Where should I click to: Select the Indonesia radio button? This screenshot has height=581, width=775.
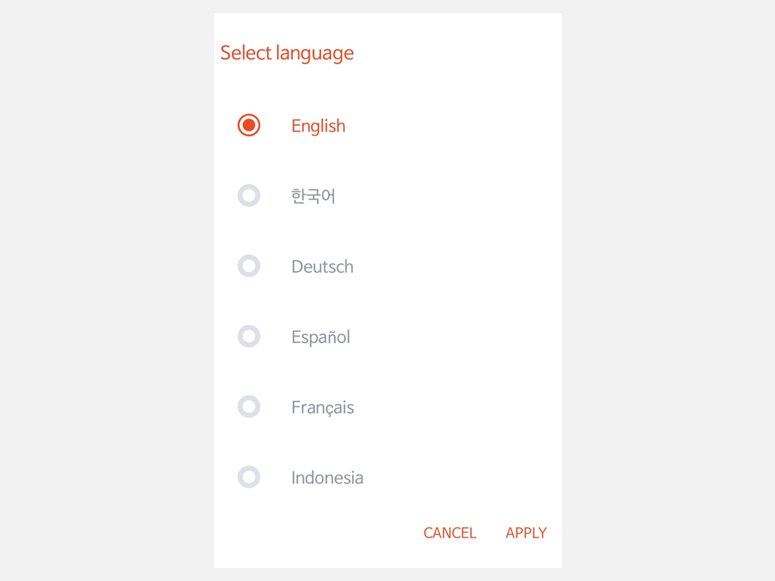click(249, 477)
